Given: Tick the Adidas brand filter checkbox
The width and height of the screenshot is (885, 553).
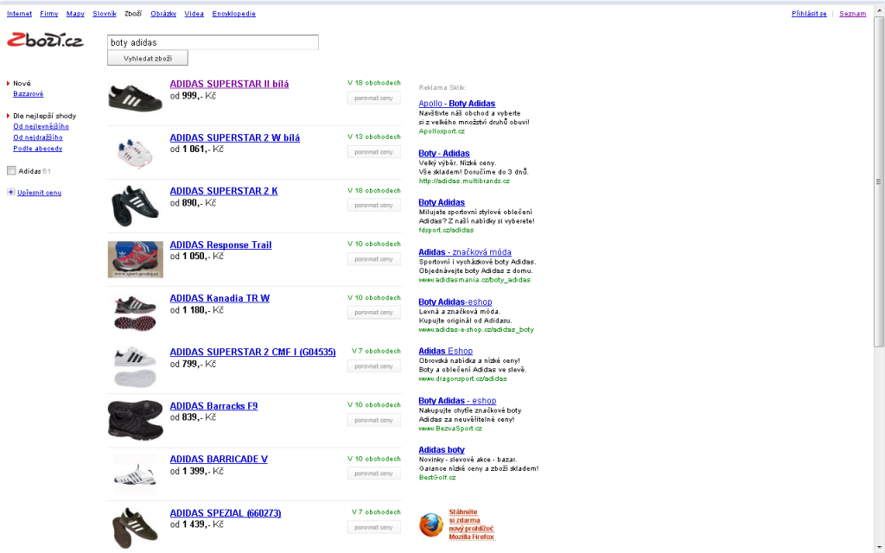Looking at the screenshot, I should click(11, 171).
